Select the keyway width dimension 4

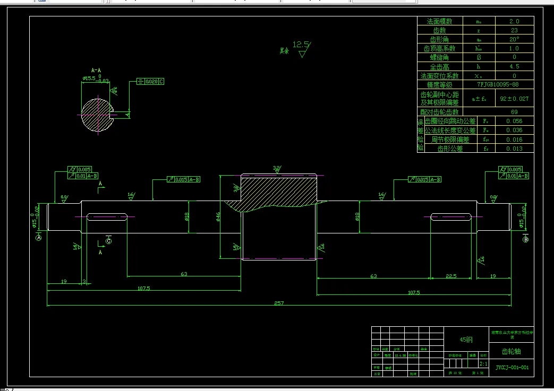pyautogui.click(x=127, y=115)
